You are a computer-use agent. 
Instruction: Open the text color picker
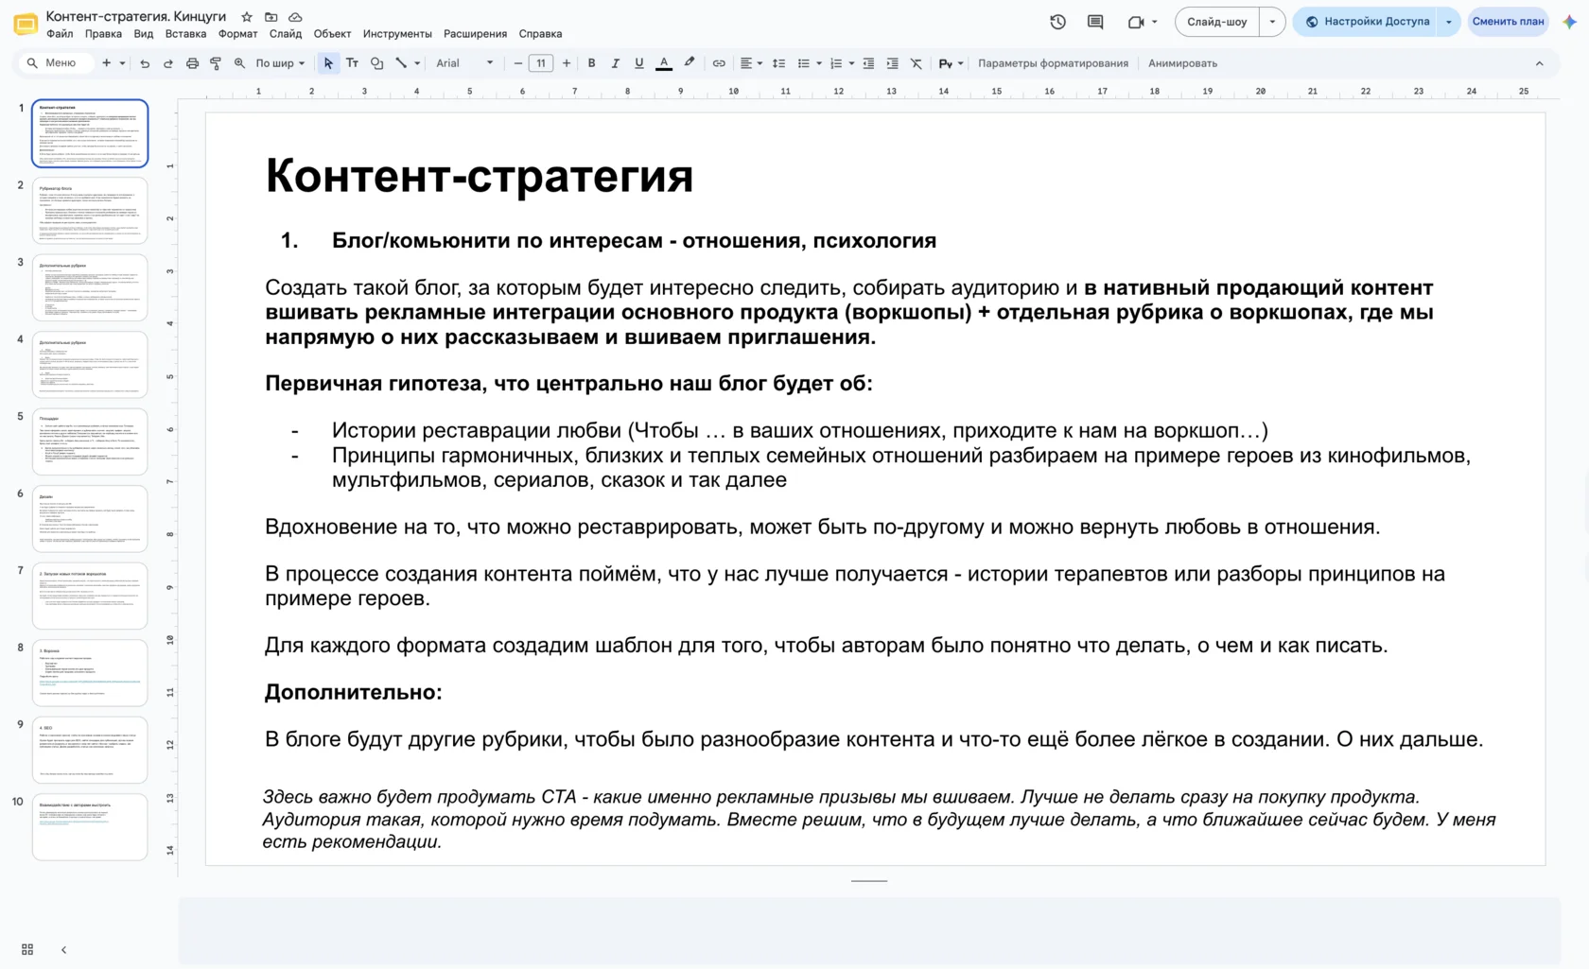[664, 63]
